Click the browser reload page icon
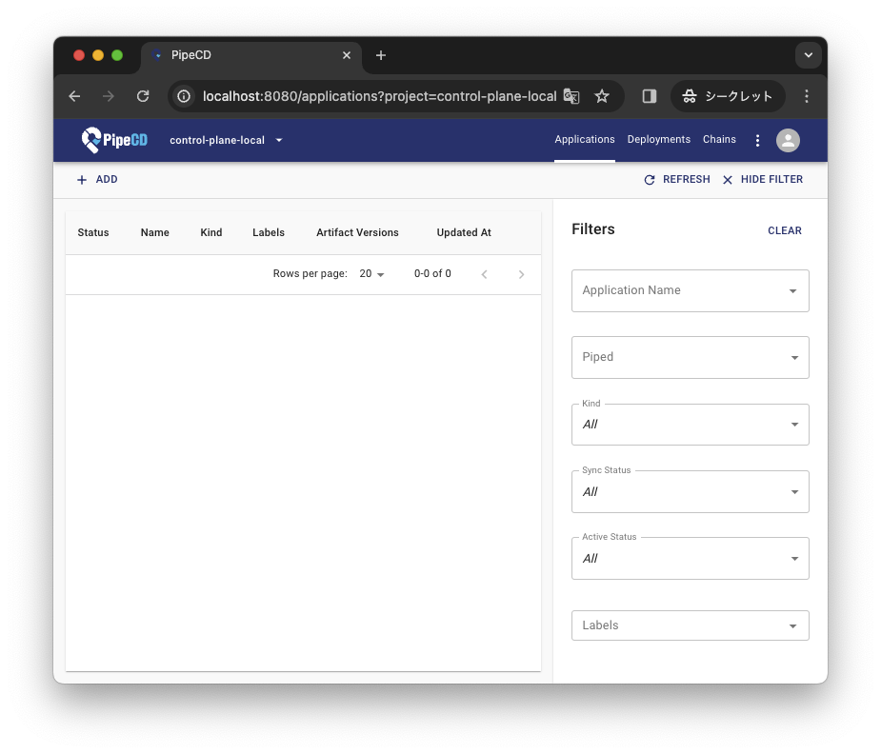The image size is (881, 754). (x=143, y=96)
